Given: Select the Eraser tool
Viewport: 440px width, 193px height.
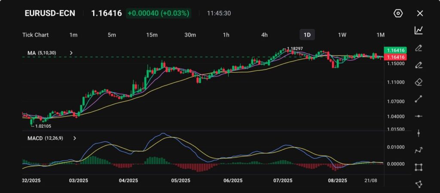Looking at the screenshot, I should [419, 82].
